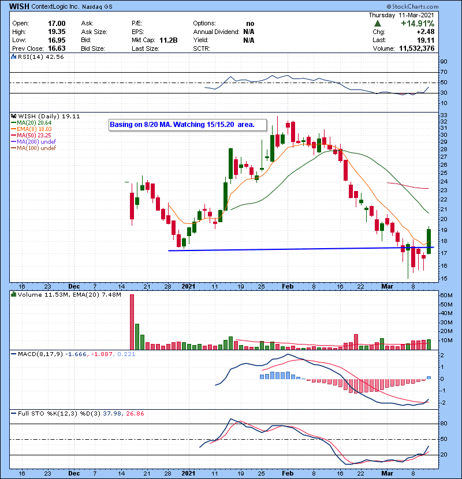
Task: Click the Last Size label
Action: [145, 48]
